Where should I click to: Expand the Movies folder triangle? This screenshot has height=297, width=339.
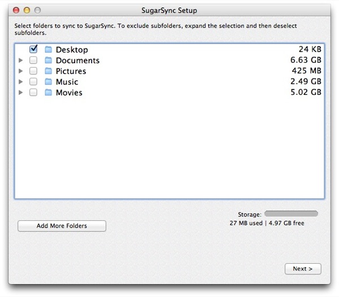(x=21, y=93)
